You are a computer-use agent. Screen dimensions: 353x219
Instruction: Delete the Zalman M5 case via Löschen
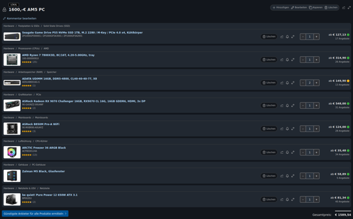(x=269, y=176)
